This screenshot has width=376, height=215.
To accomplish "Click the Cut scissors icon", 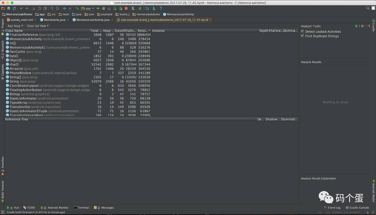I will (34, 8).
